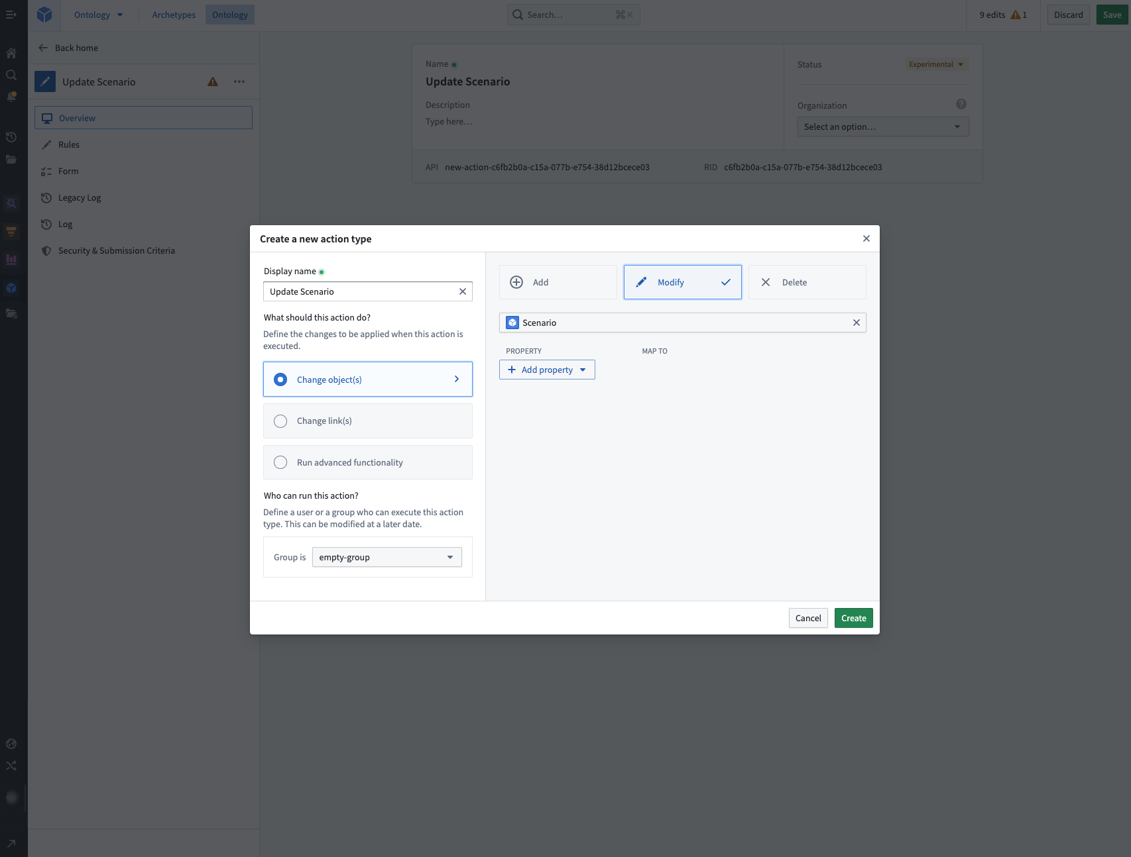Click the Cancel button in the dialog

tap(808, 618)
